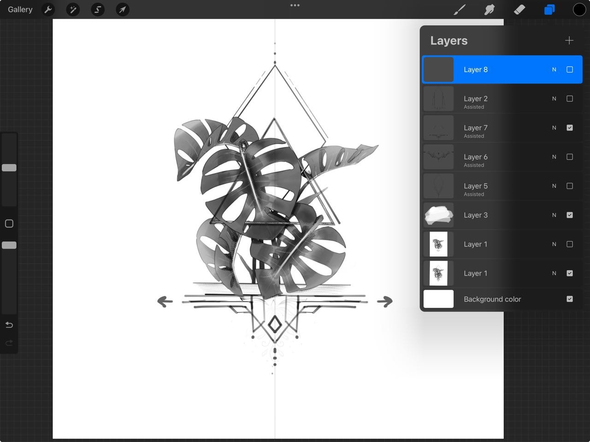The height and width of the screenshot is (442, 590).
Task: Return to the Gallery
Action: click(x=20, y=10)
